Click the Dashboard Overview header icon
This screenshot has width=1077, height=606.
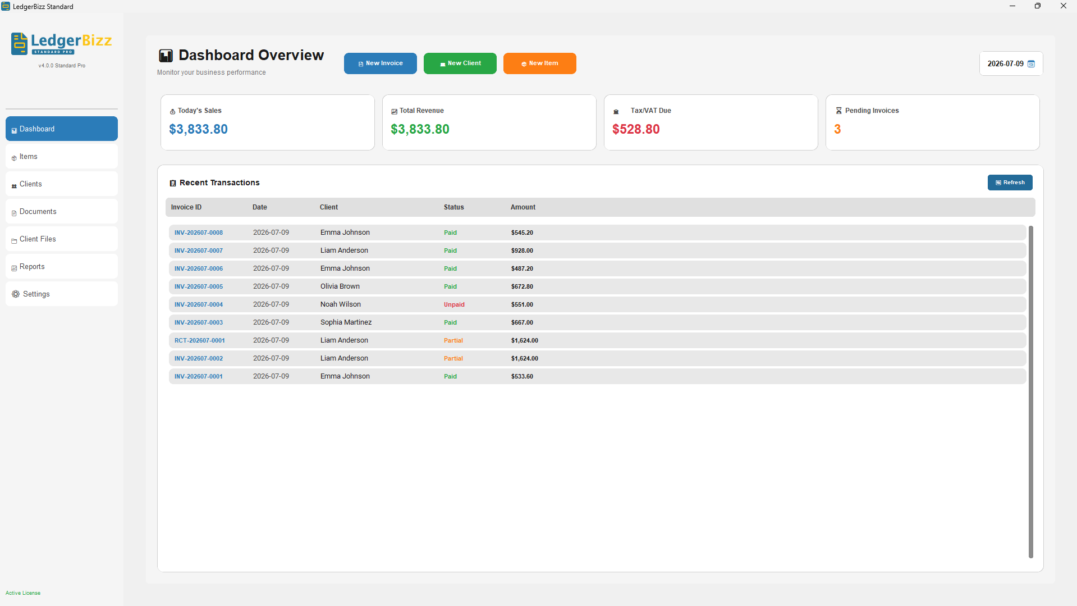(x=166, y=56)
